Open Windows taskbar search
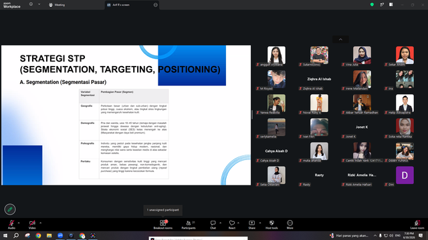428x240 pixels. [x=16, y=235]
